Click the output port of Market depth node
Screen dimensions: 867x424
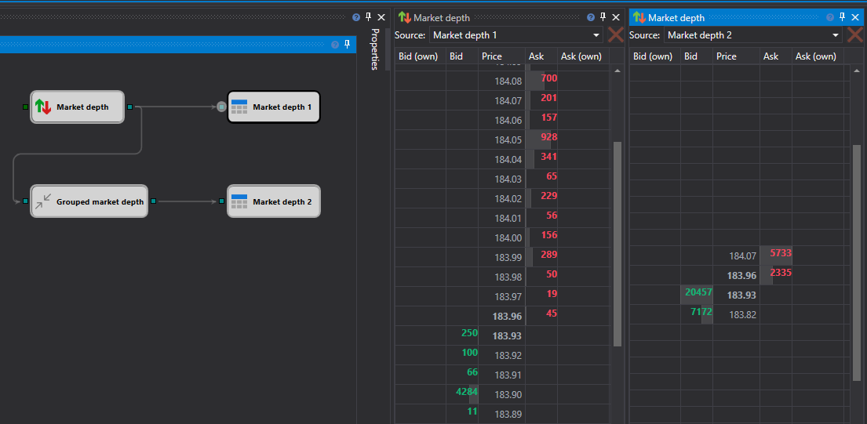coord(129,107)
